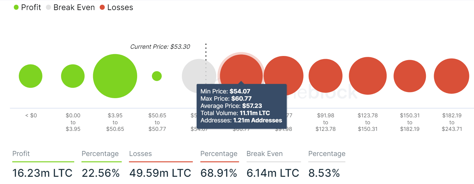This screenshot has height=184, width=474.
Task: Click the 68.91% losses percentage
Action: 219,173
